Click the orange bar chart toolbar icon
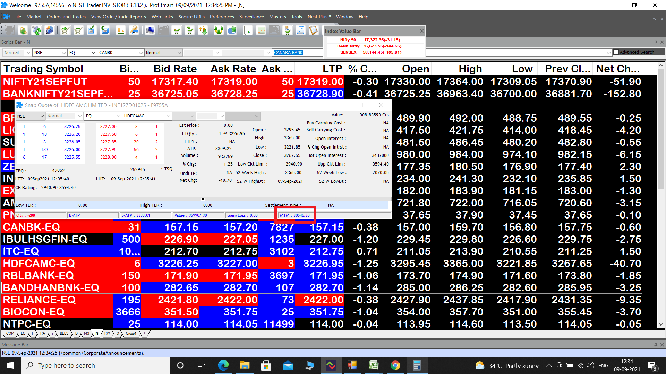 point(121,30)
